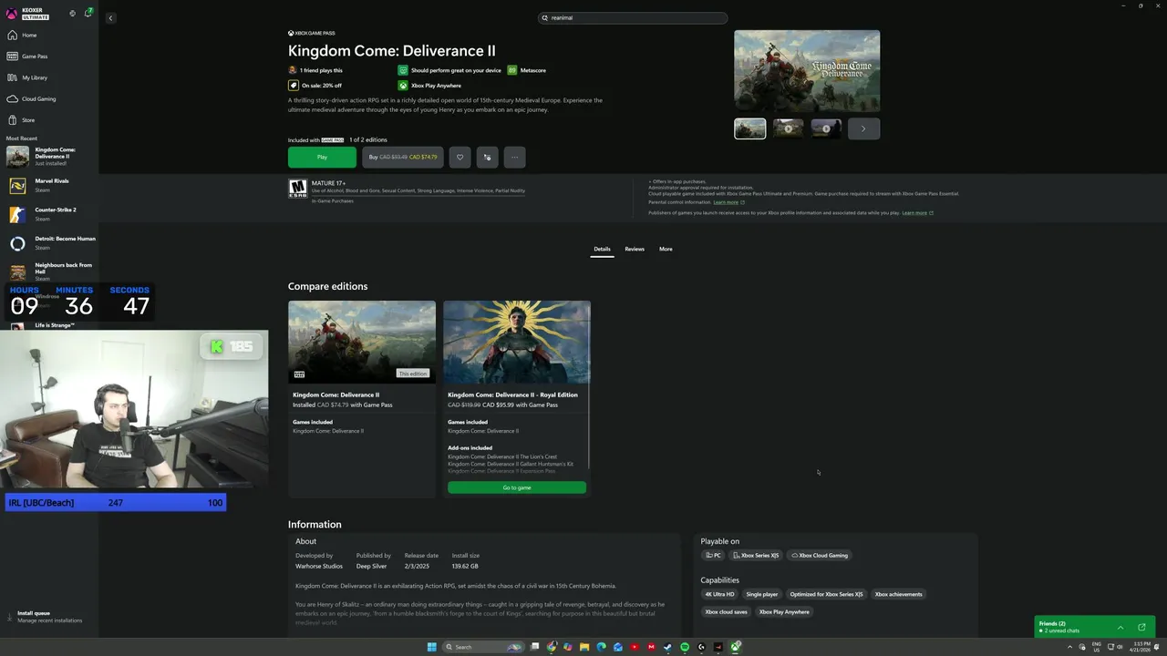The height and width of the screenshot is (656, 1167).
Task: Click the 4K Ultra HD capability chip
Action: (719, 594)
